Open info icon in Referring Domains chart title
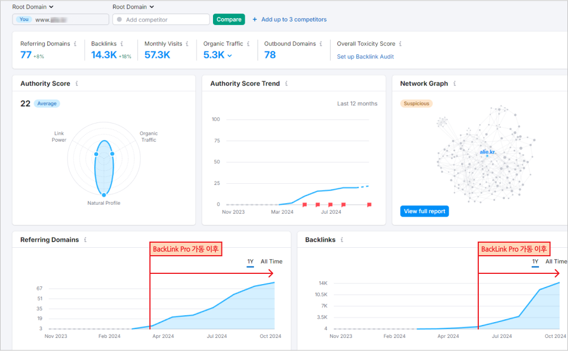 point(85,240)
